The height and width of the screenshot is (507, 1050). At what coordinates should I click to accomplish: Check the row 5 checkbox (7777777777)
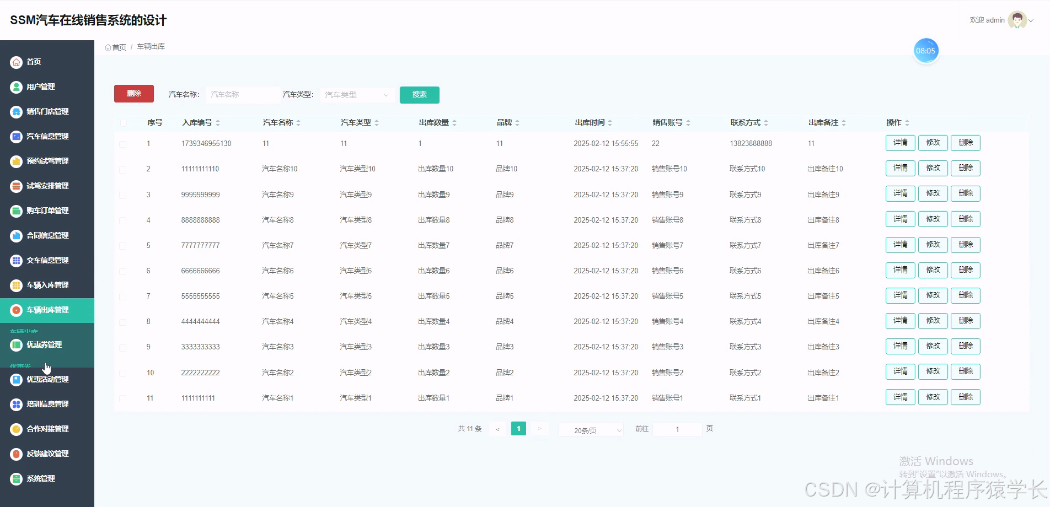tap(123, 246)
